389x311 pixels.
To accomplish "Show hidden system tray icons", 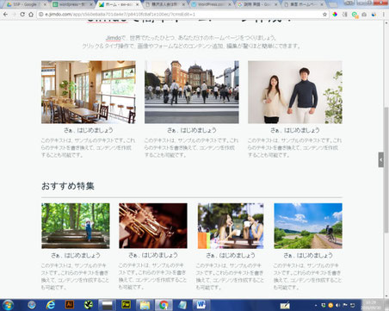I will (316, 305).
